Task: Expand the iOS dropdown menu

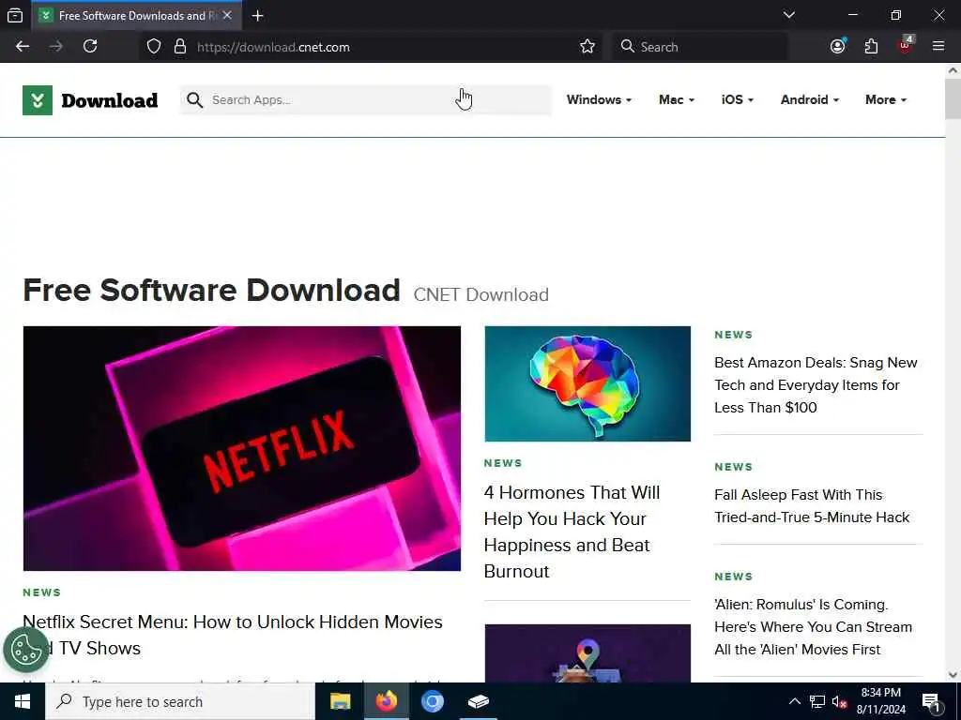Action: (738, 99)
